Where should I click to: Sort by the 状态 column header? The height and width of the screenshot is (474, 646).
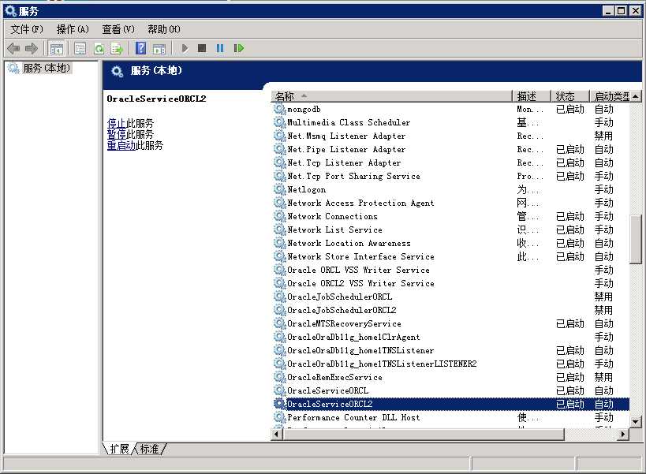pyautogui.click(x=570, y=96)
